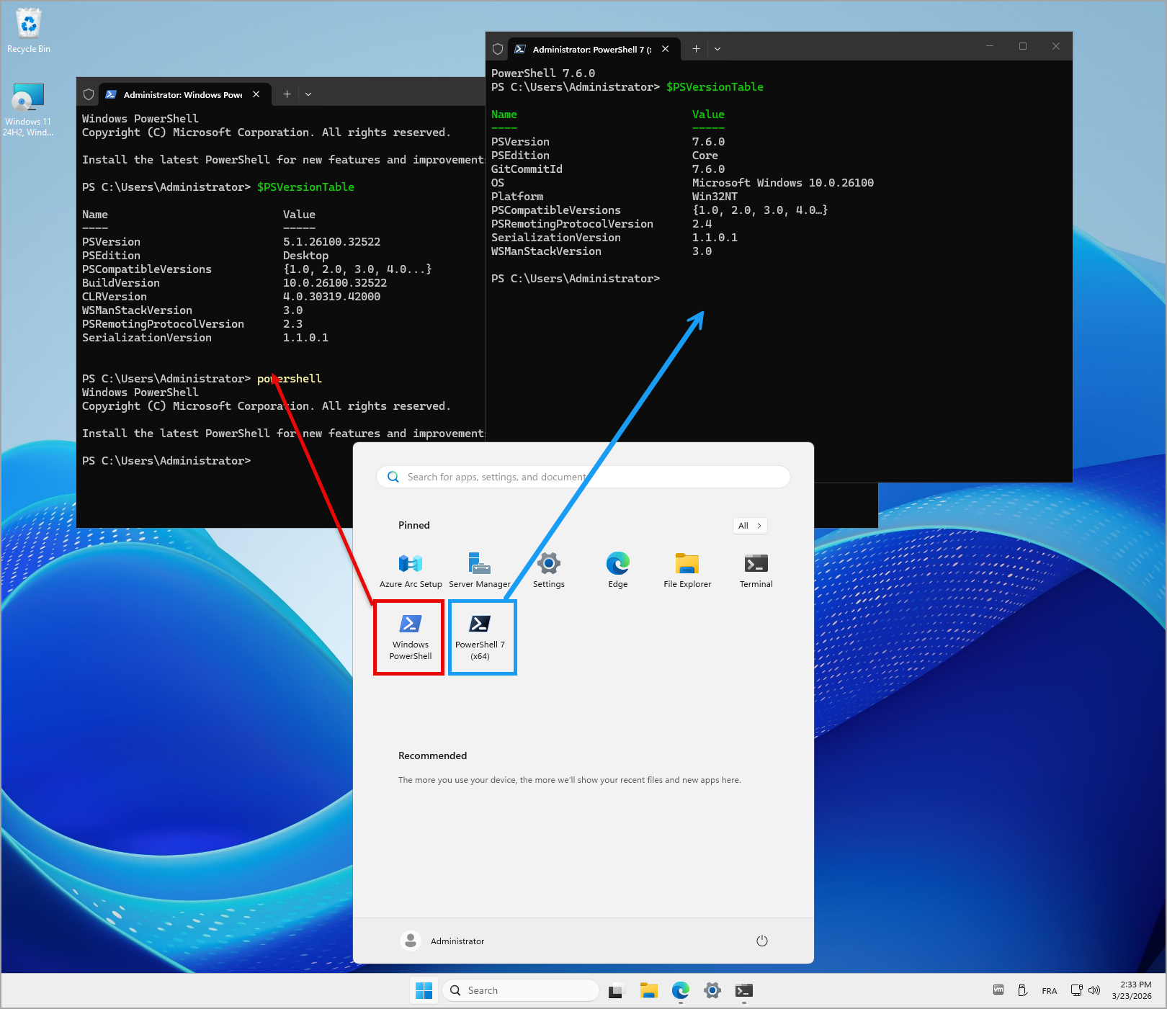The width and height of the screenshot is (1167, 1009).
Task: Maximize the PowerShell 7 window
Action: tap(1023, 46)
